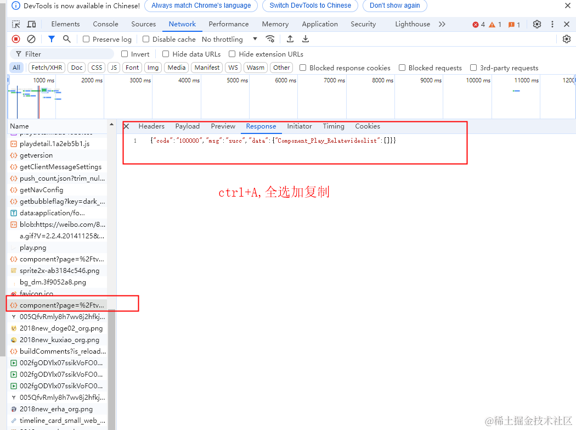Open Name column sort arrow
The image size is (576, 430).
pos(111,125)
